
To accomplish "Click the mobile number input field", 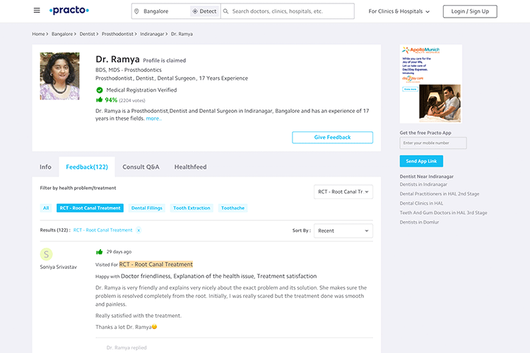I will (x=433, y=143).
